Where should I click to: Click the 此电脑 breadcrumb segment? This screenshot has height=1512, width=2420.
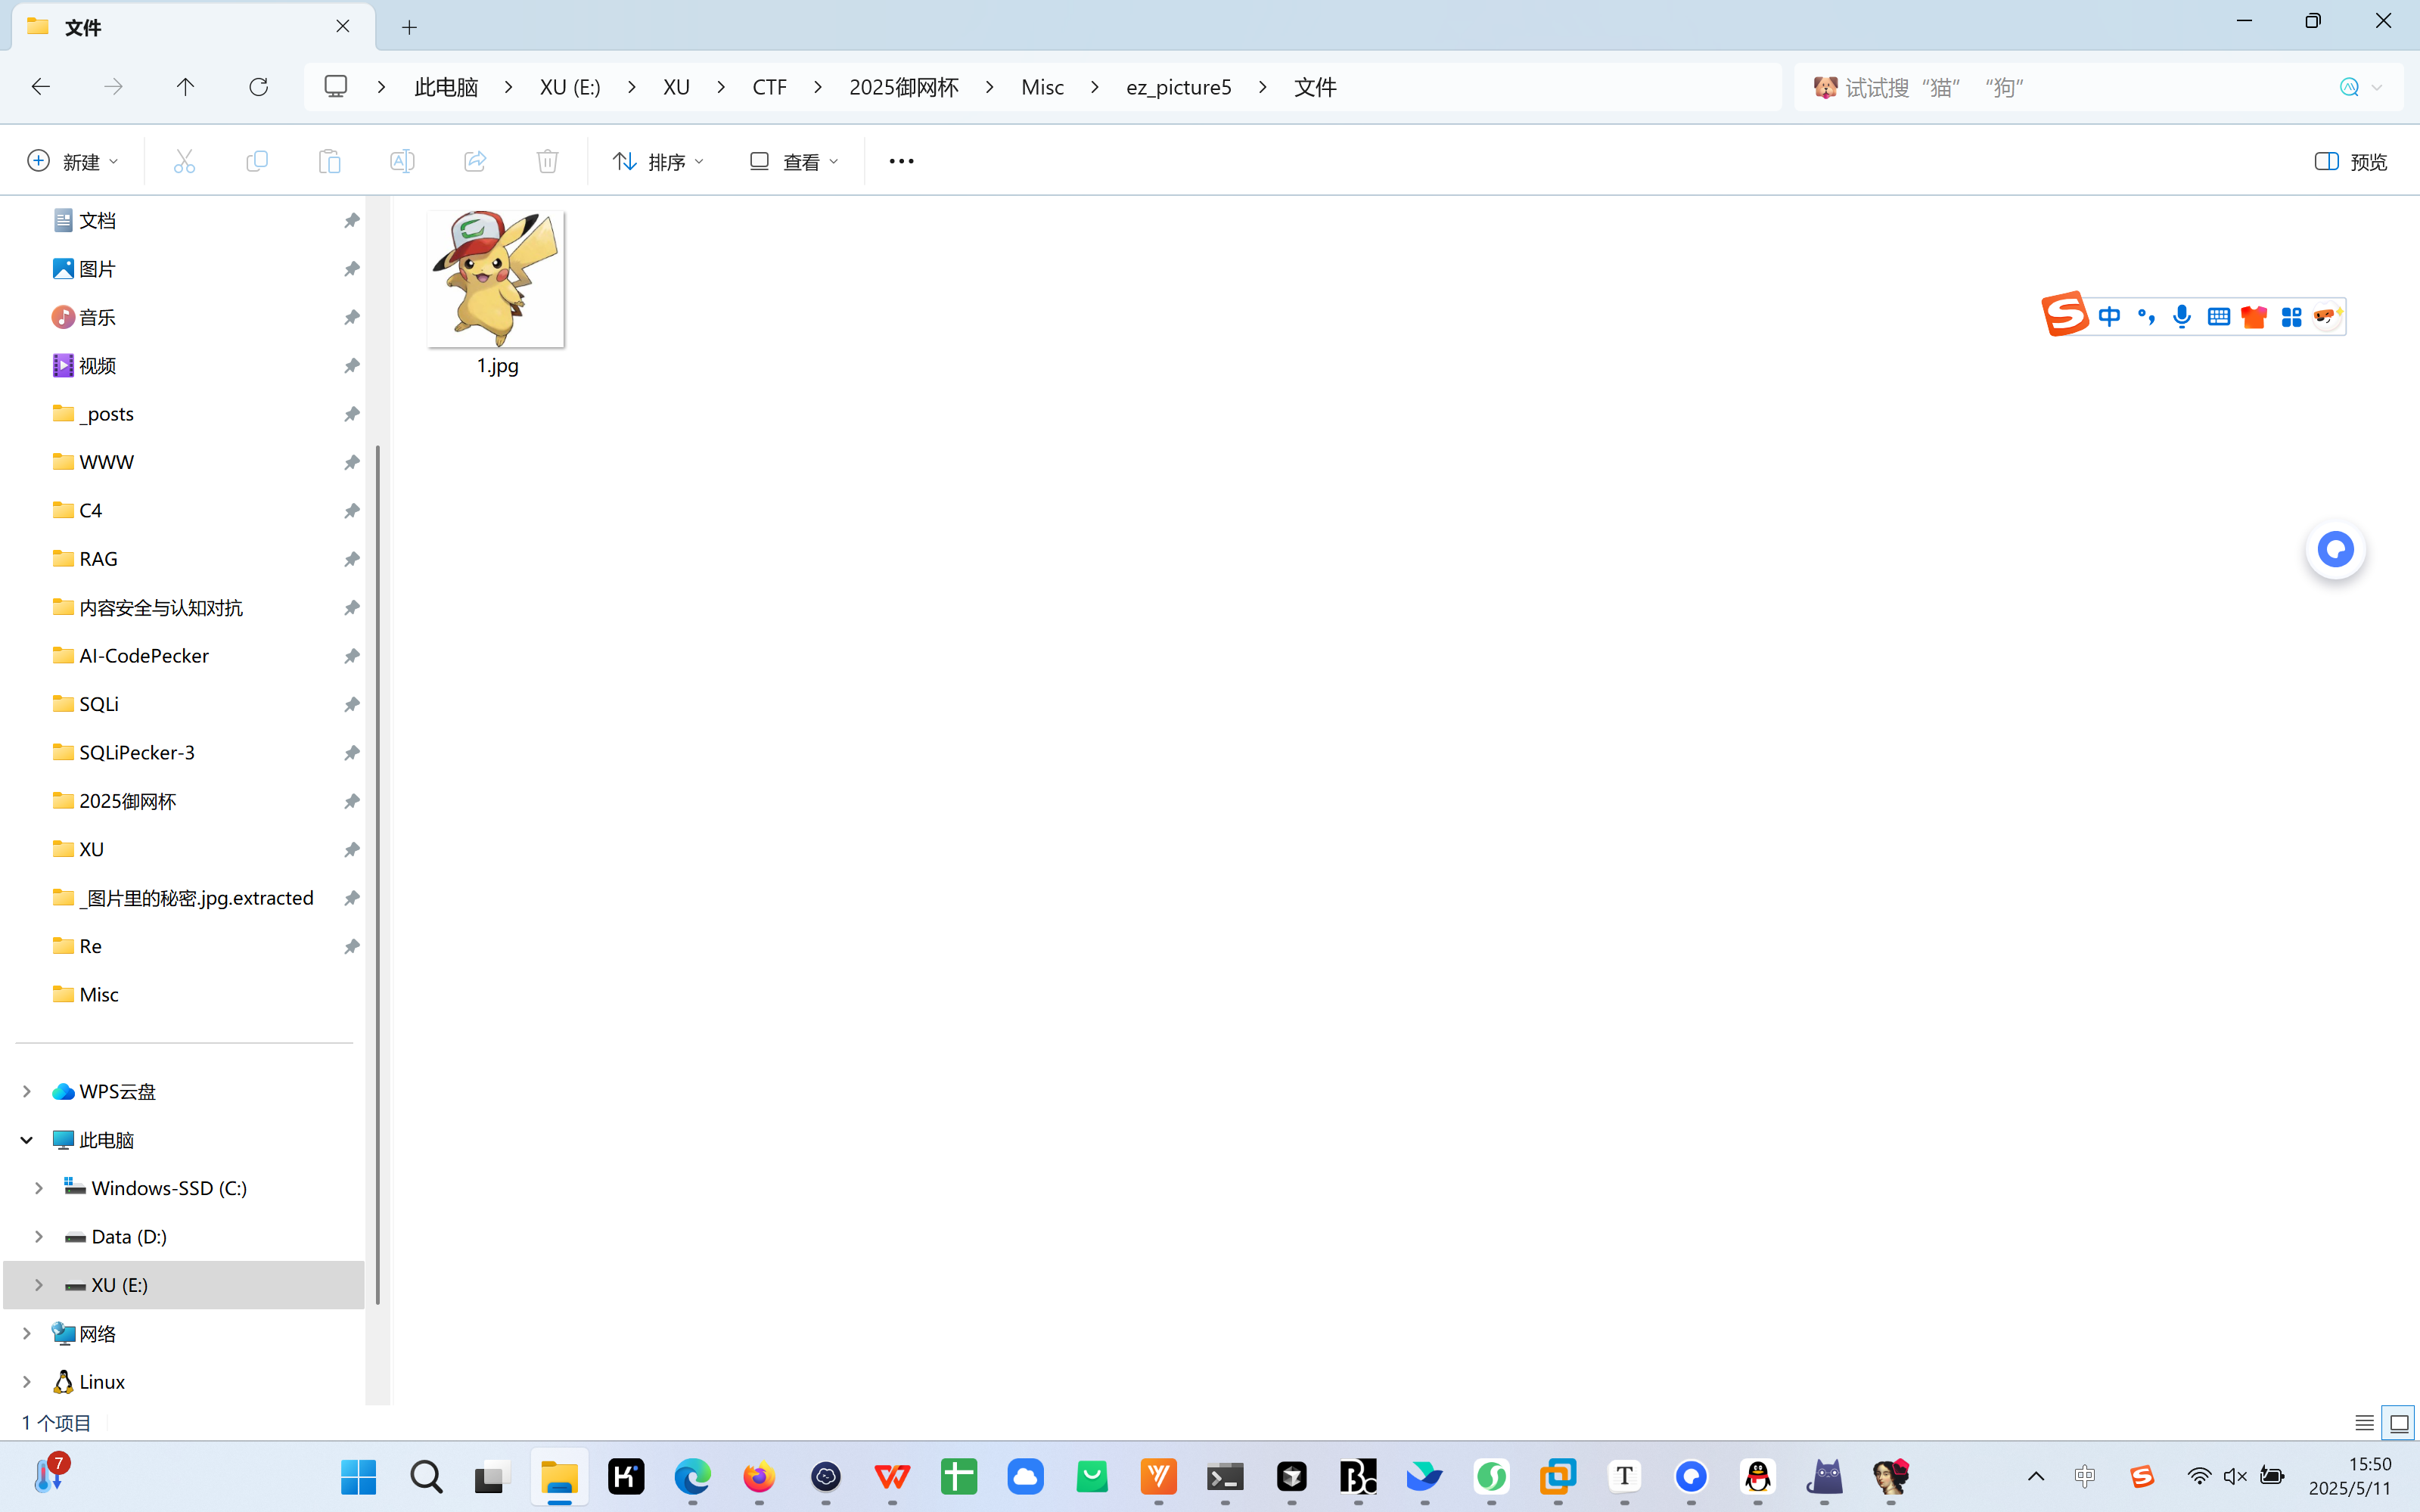[x=446, y=87]
